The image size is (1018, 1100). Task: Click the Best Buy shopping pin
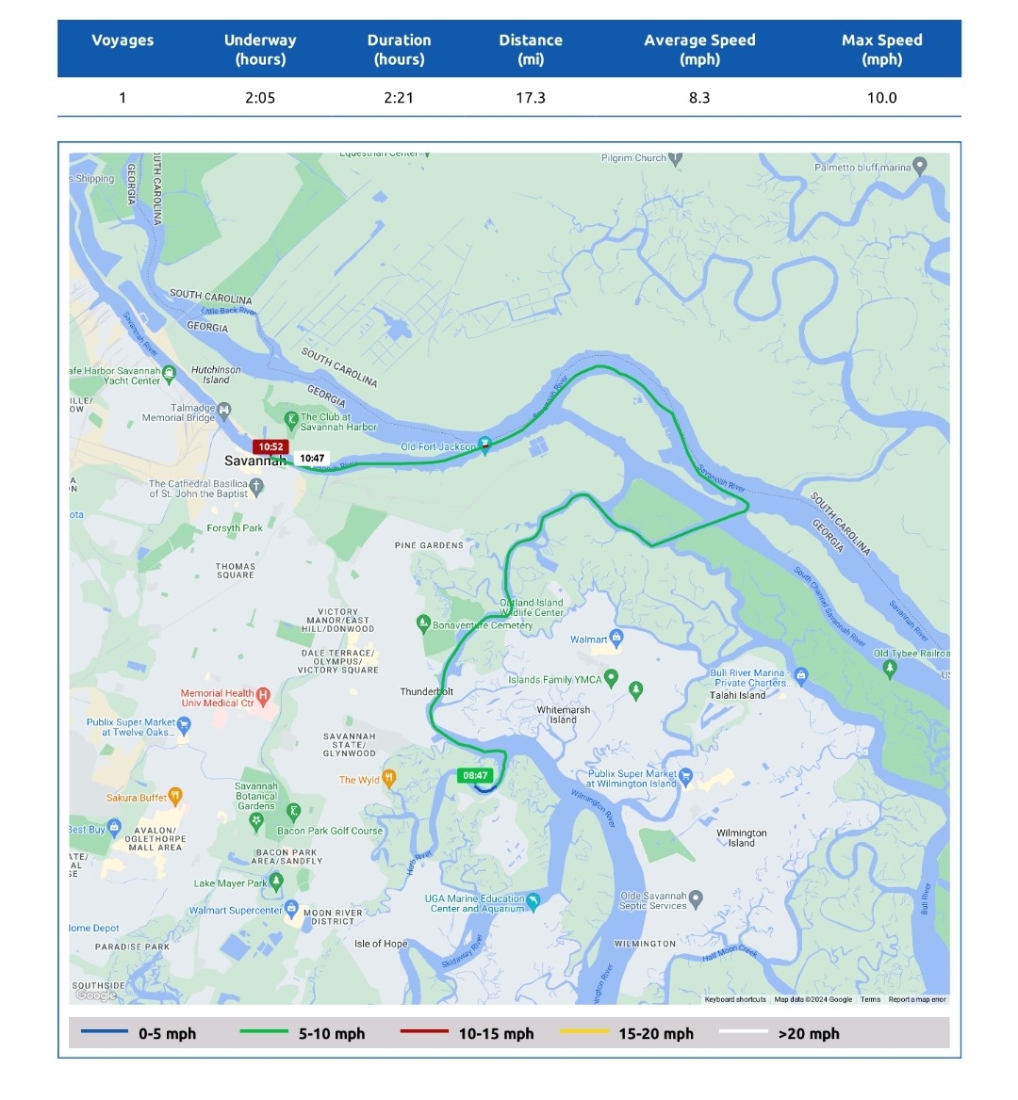[x=114, y=827]
